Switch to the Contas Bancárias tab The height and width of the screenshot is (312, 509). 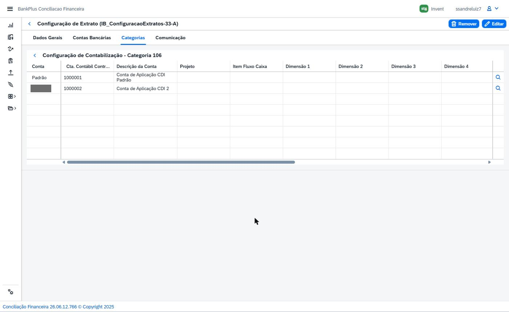coord(92,38)
